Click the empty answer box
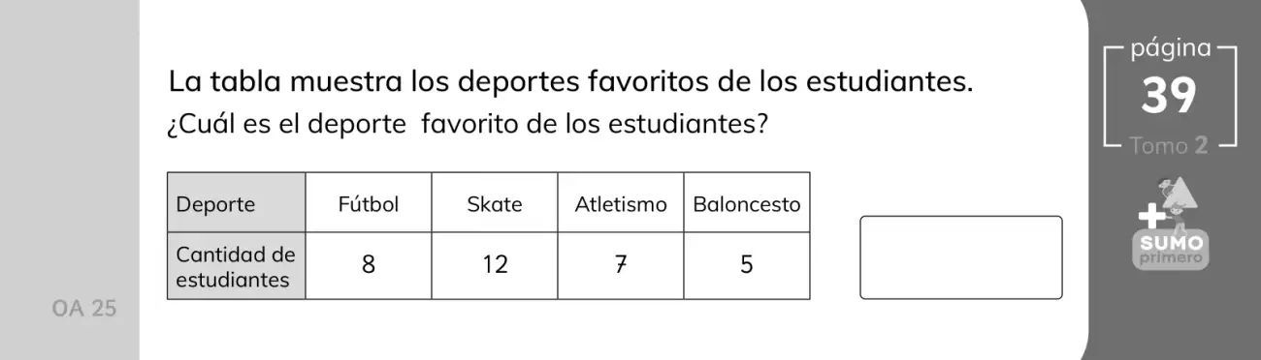1261x360 pixels. (x=961, y=257)
